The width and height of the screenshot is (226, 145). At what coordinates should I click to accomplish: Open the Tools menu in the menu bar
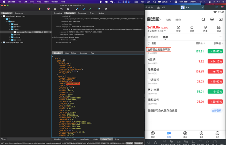tap(46, 2)
